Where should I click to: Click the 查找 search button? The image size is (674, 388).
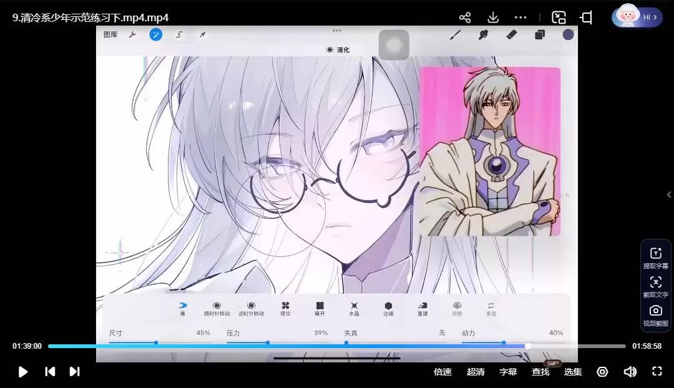tap(540, 372)
